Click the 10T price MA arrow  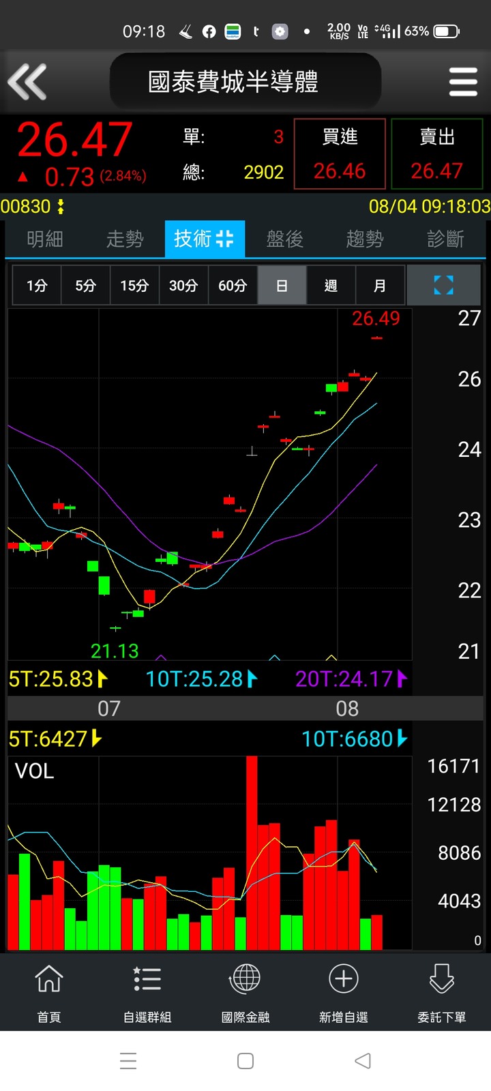[252, 678]
